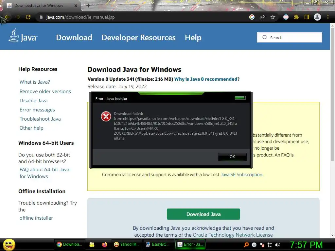
Task: Toggle the browser side panel icon
Action: (x=307, y=17)
